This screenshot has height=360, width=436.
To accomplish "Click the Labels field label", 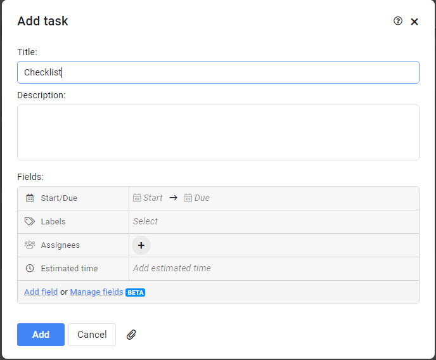I will click(x=53, y=222).
